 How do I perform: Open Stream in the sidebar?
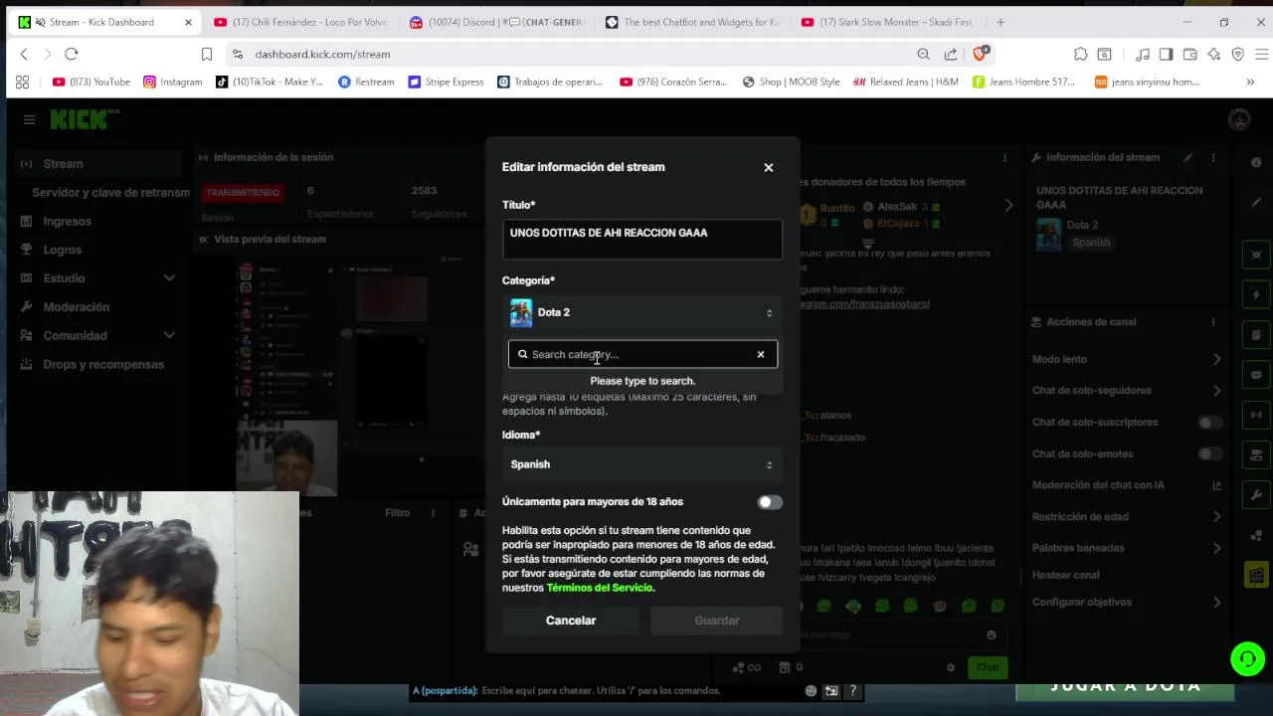(x=96, y=164)
